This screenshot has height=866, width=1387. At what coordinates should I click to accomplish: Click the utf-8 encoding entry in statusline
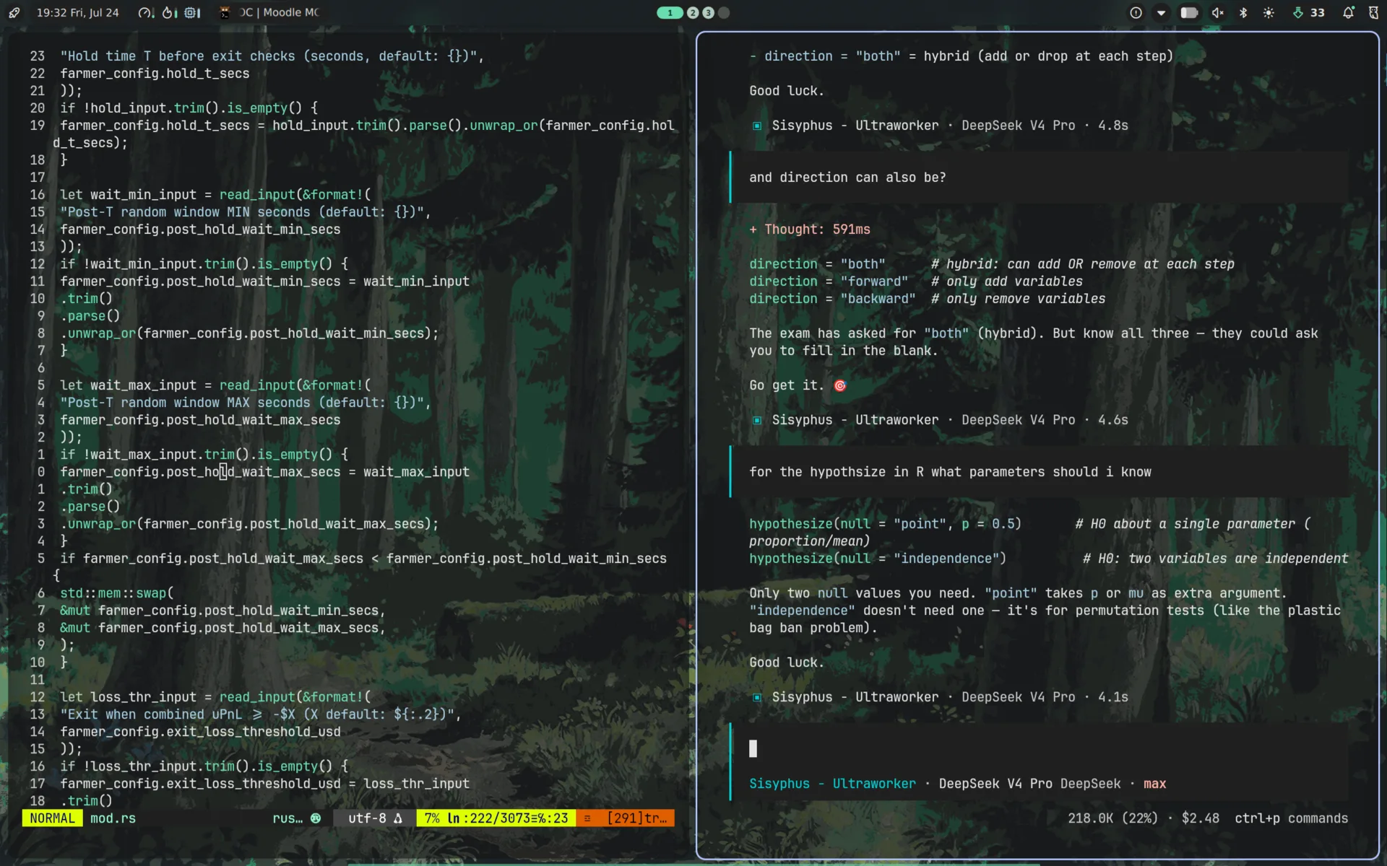[368, 818]
